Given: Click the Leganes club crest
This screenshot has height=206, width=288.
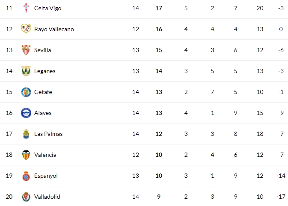Looking at the screenshot, I should tap(26, 71).
